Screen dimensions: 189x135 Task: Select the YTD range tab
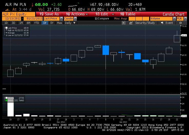36,23
